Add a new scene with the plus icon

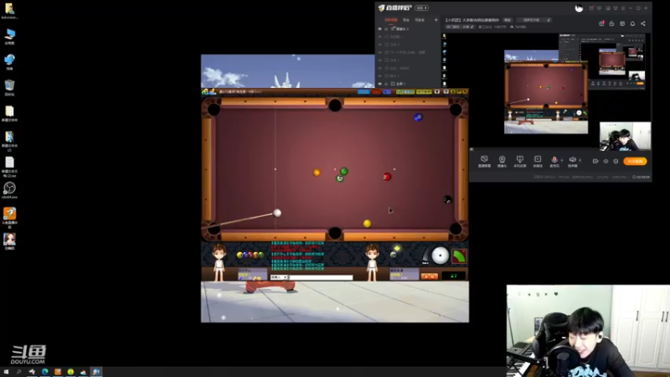pos(435,19)
